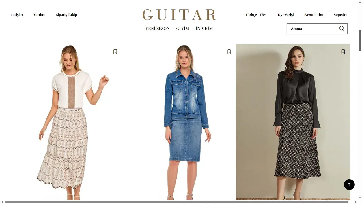Click the İletişim link
The image size is (362, 204).
[17, 15]
